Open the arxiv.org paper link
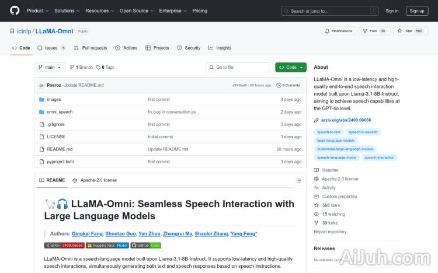 (x=346, y=120)
